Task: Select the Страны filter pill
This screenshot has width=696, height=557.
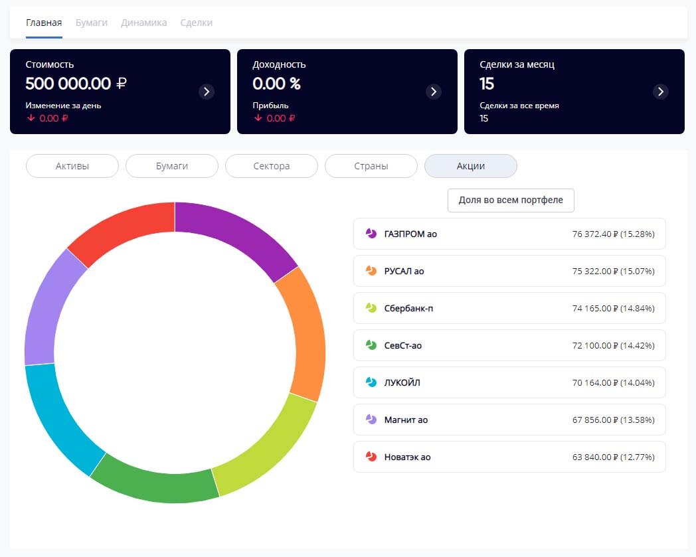Action: click(x=371, y=166)
